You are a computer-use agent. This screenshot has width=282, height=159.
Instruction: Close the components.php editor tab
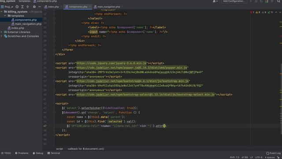pos(90,7)
